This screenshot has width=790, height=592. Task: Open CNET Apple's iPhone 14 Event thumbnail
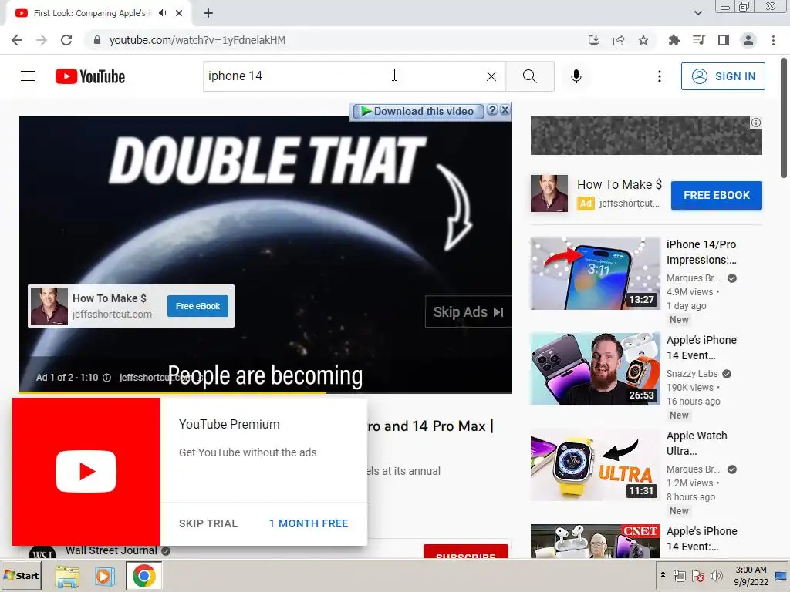[x=595, y=541]
